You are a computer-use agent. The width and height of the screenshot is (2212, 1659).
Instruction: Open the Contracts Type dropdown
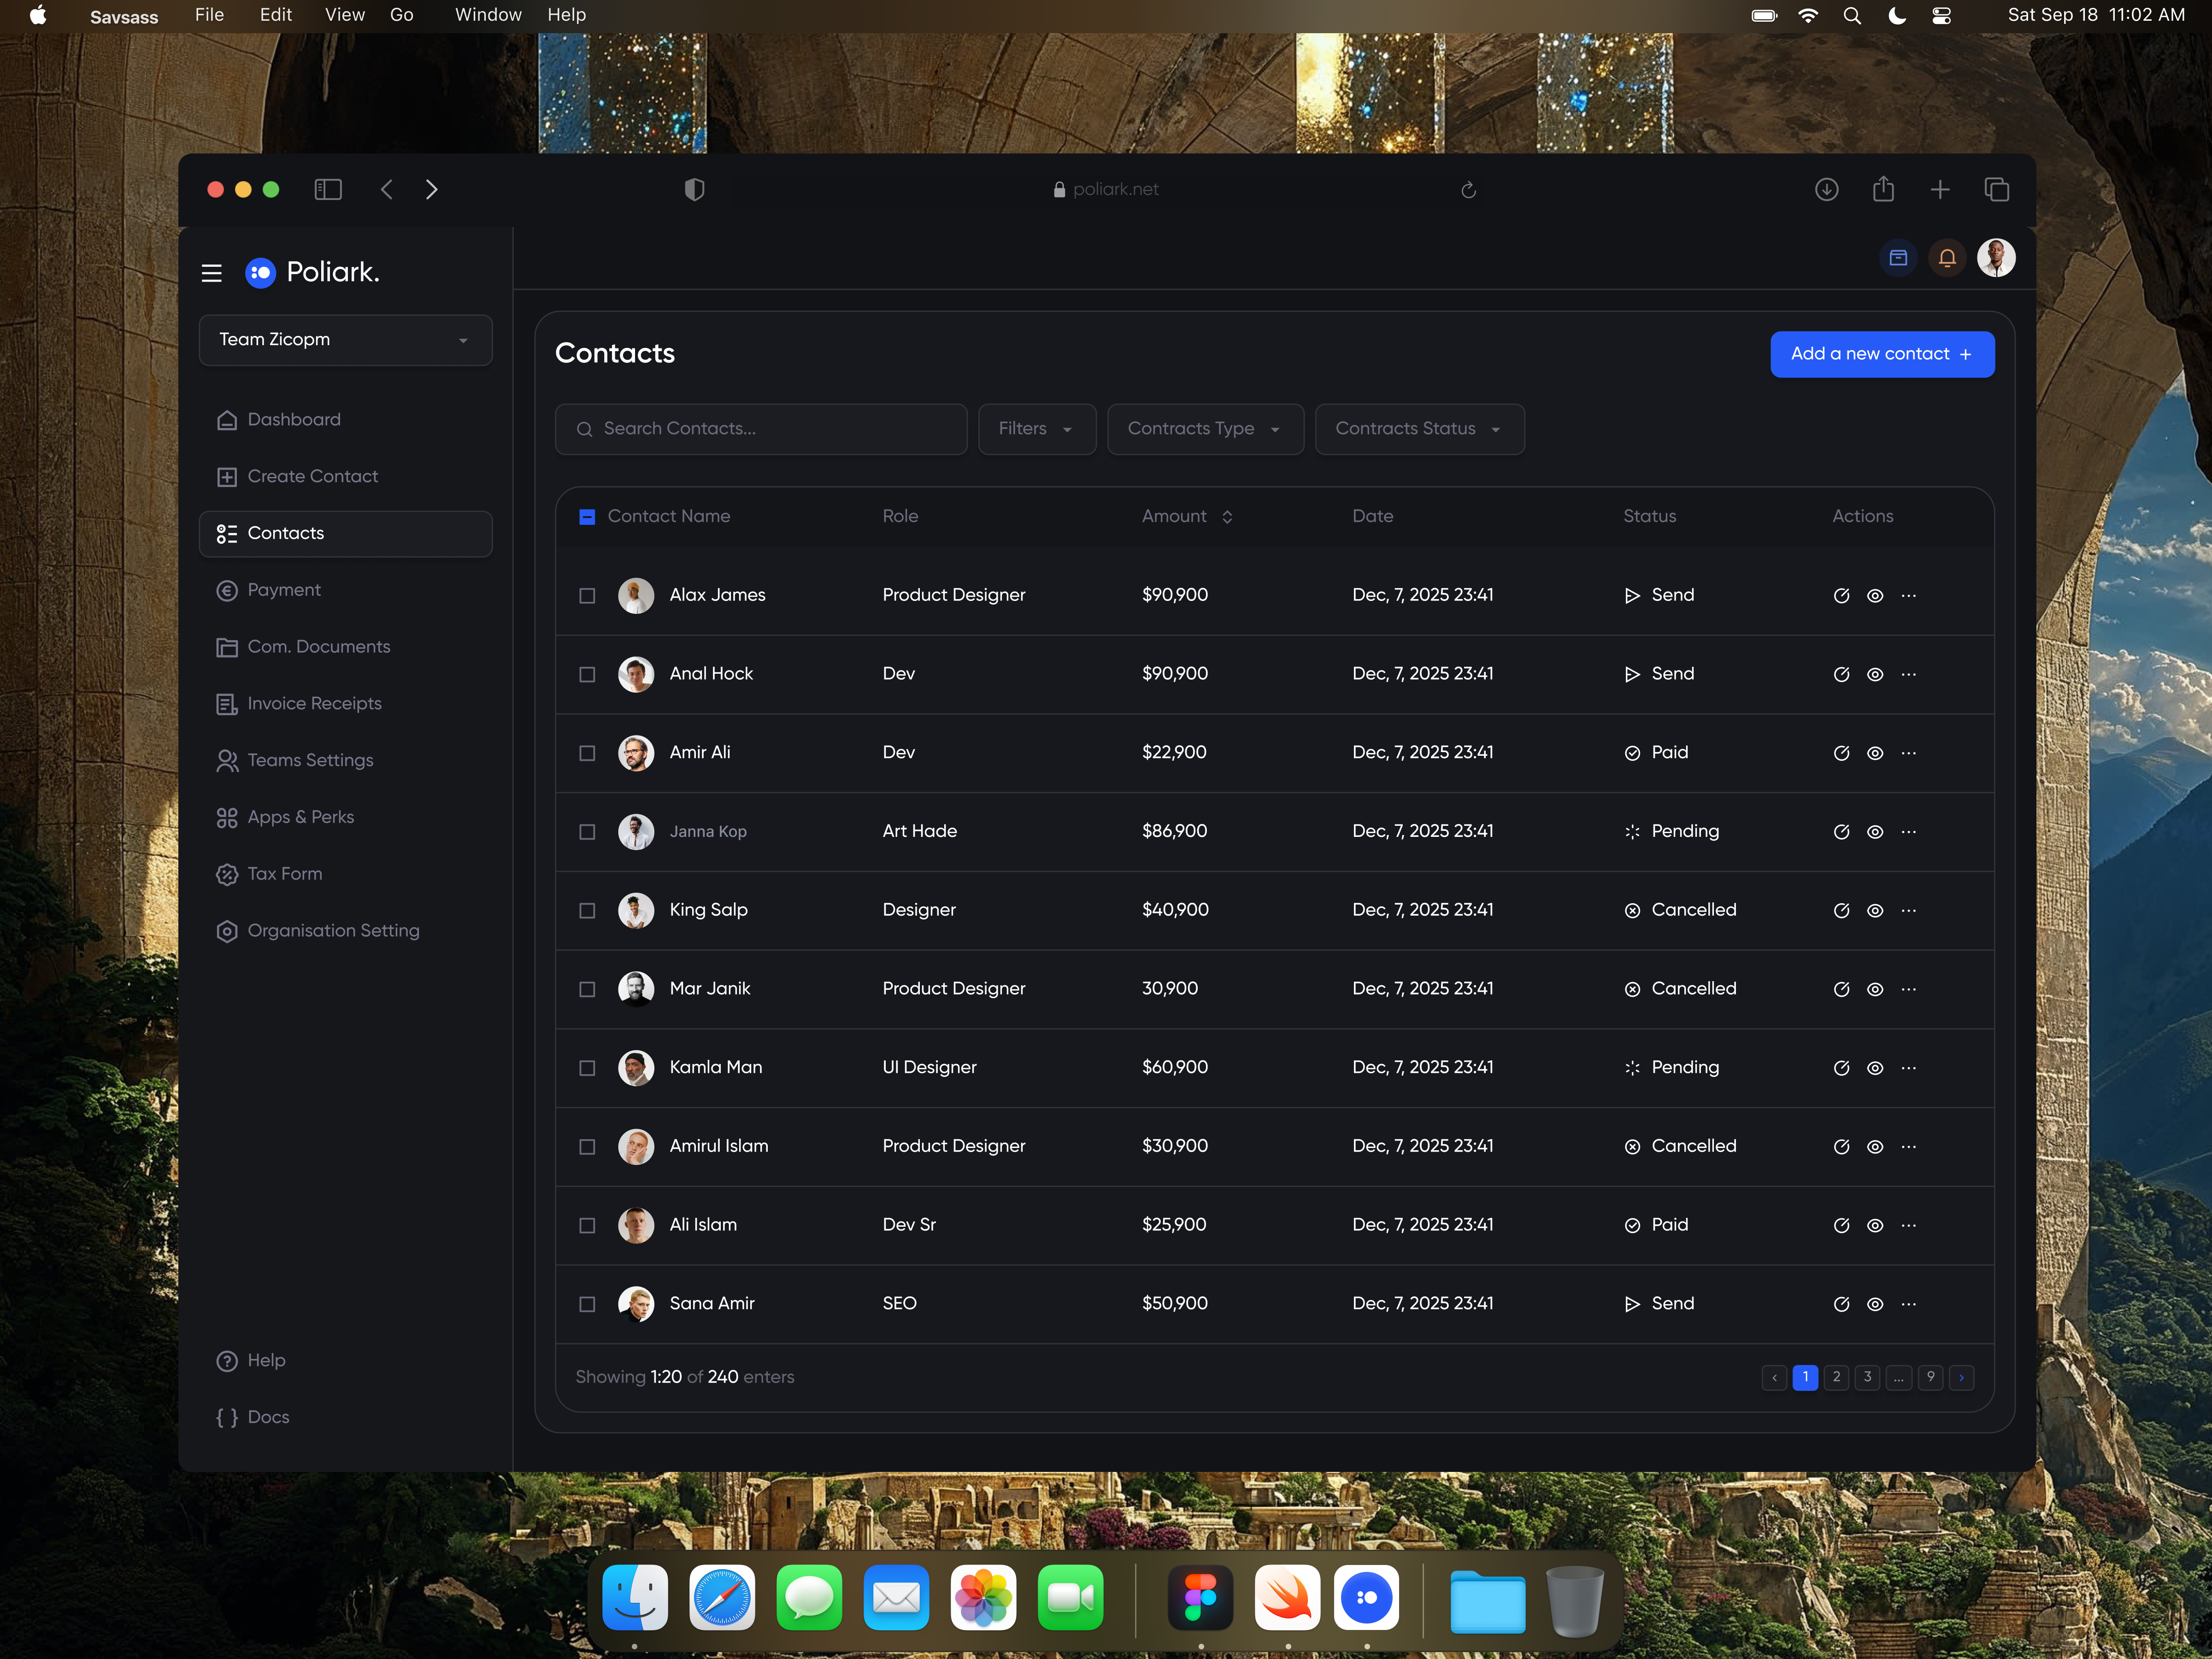tap(1205, 429)
